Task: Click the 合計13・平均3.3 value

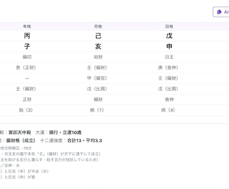Action: pyautogui.click(x=85, y=141)
